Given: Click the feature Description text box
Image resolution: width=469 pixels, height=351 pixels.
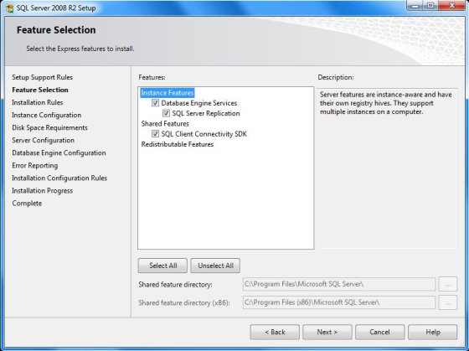Looking at the screenshot, I should 387,168.
